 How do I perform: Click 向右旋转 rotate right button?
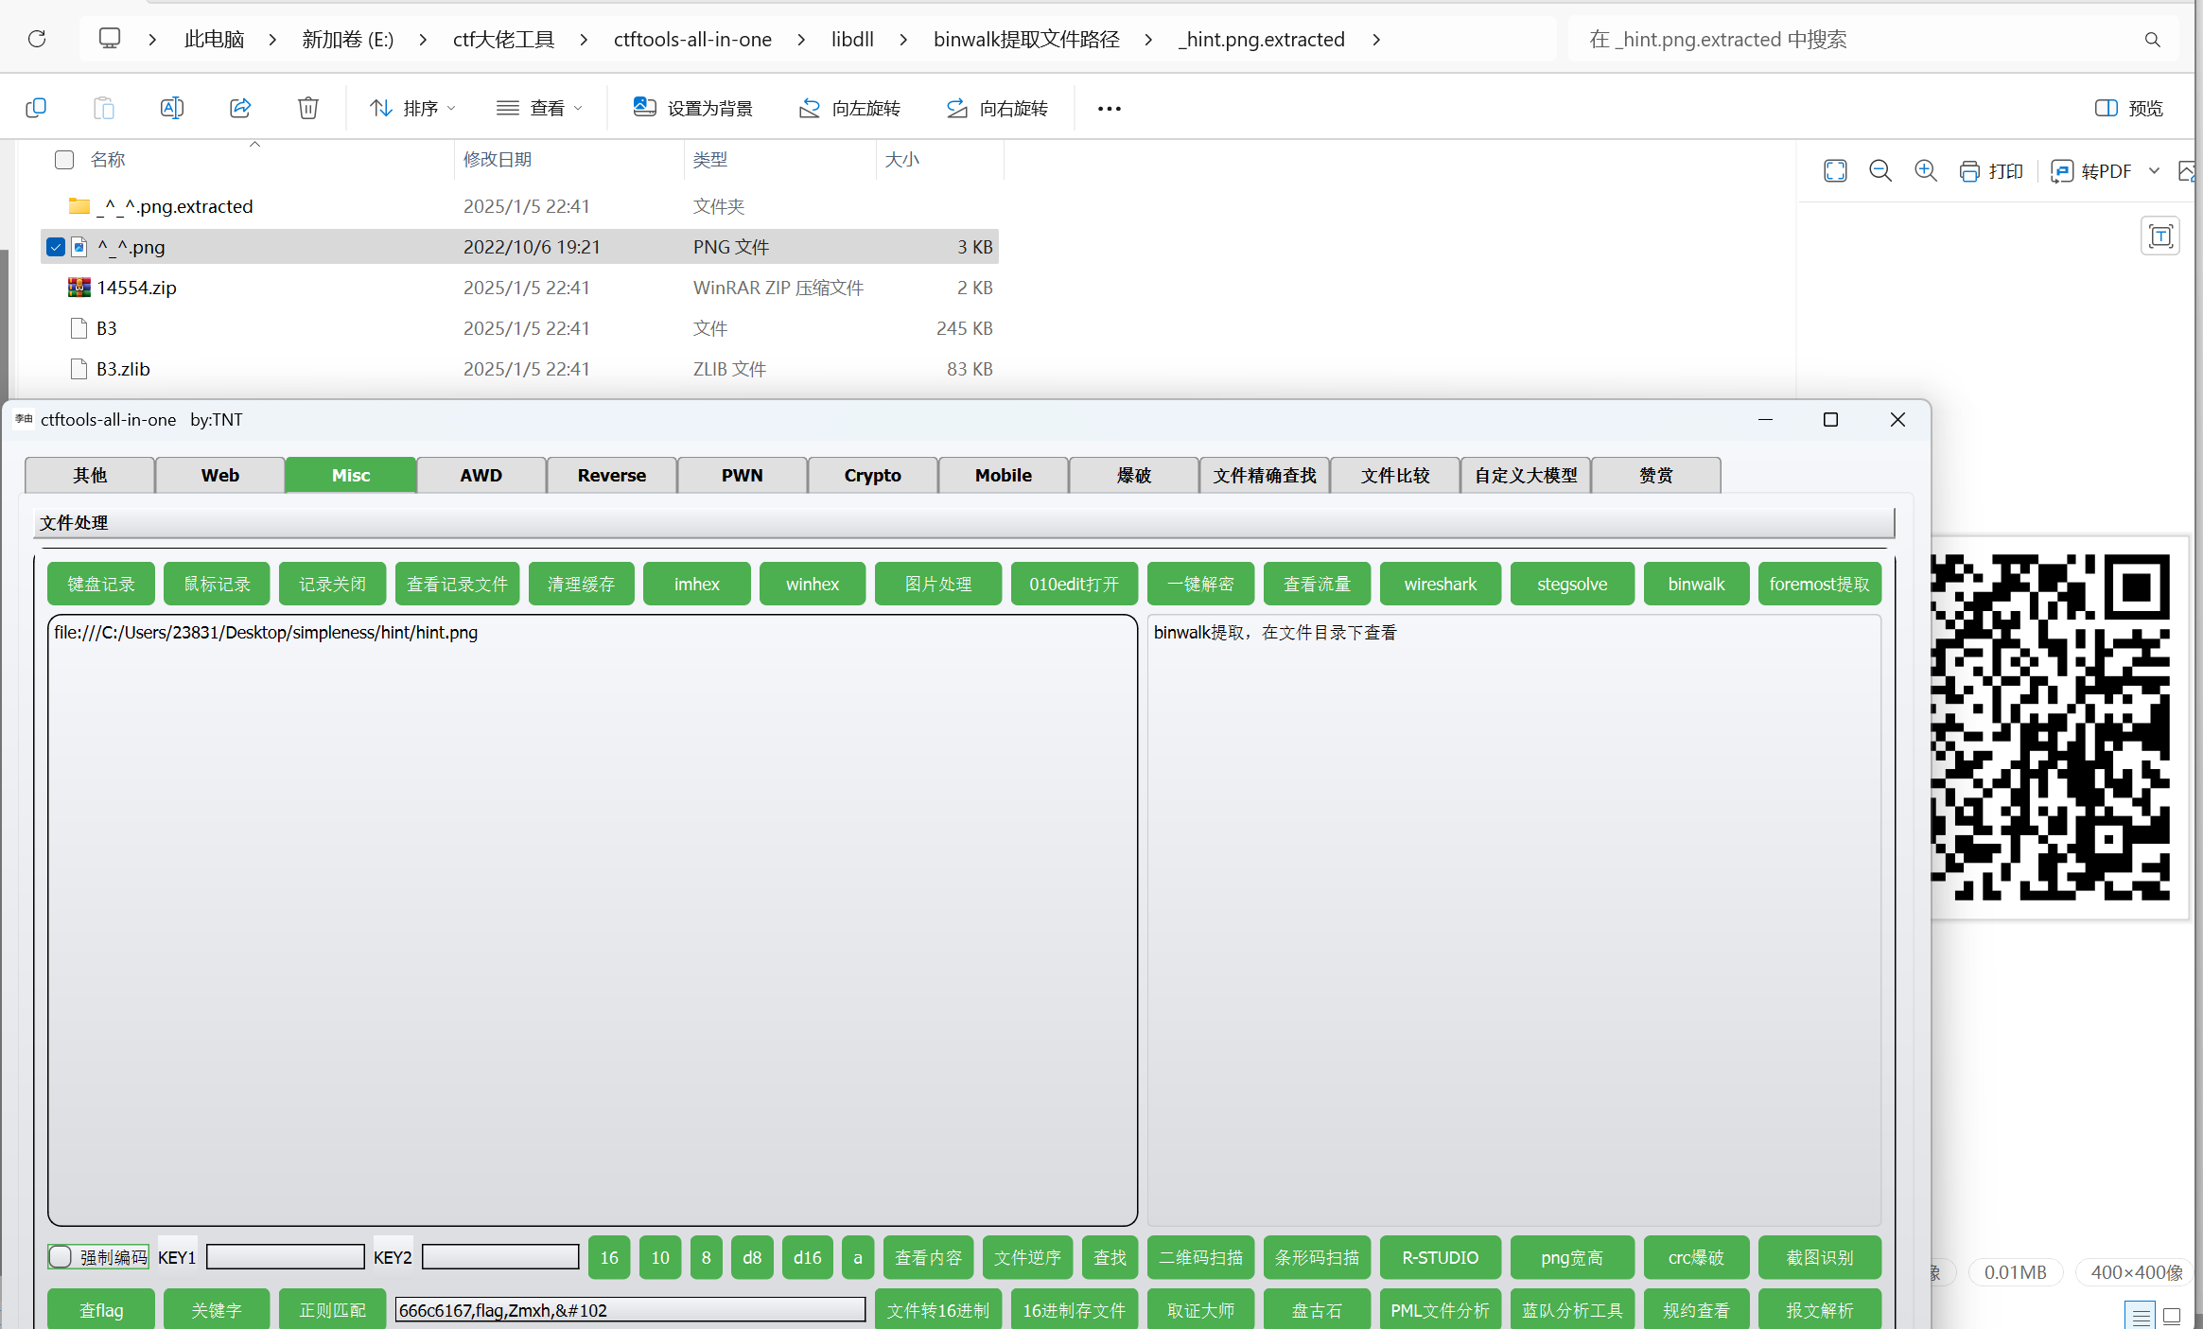click(x=997, y=108)
